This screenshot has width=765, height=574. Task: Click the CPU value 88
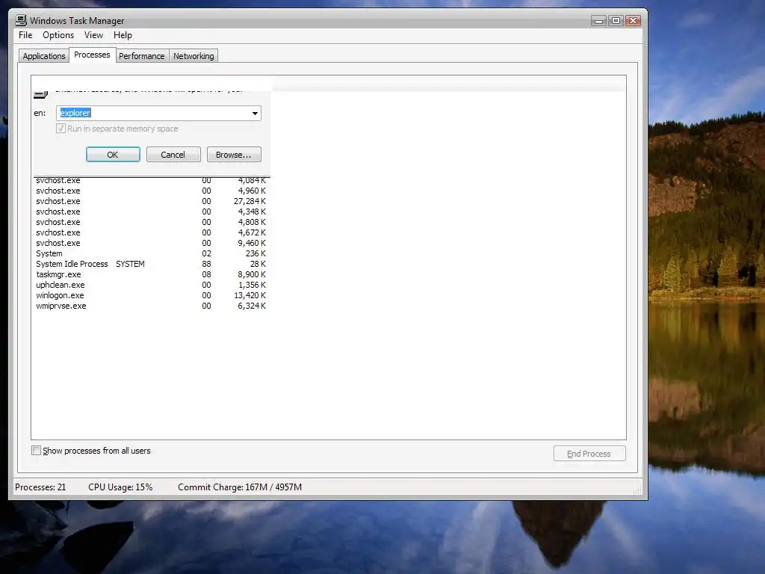[x=207, y=264]
